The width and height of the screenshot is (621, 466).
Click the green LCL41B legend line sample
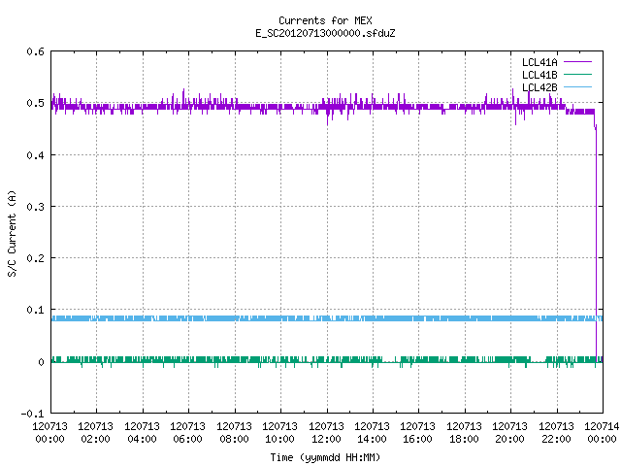coord(577,75)
